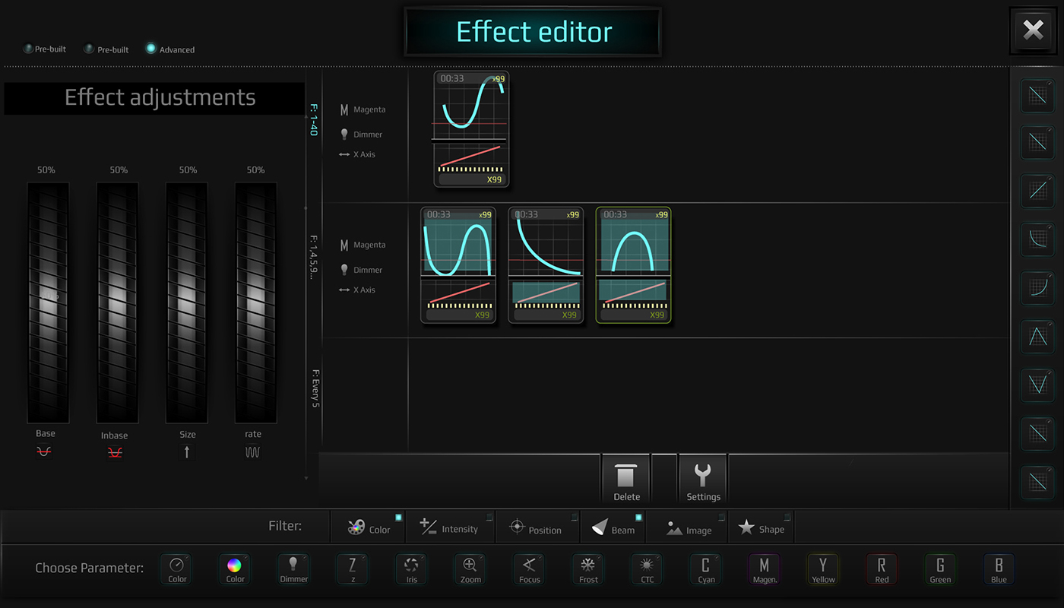
Task: Select the S-curve effect card in F: 1-40 row
Action: 471,129
